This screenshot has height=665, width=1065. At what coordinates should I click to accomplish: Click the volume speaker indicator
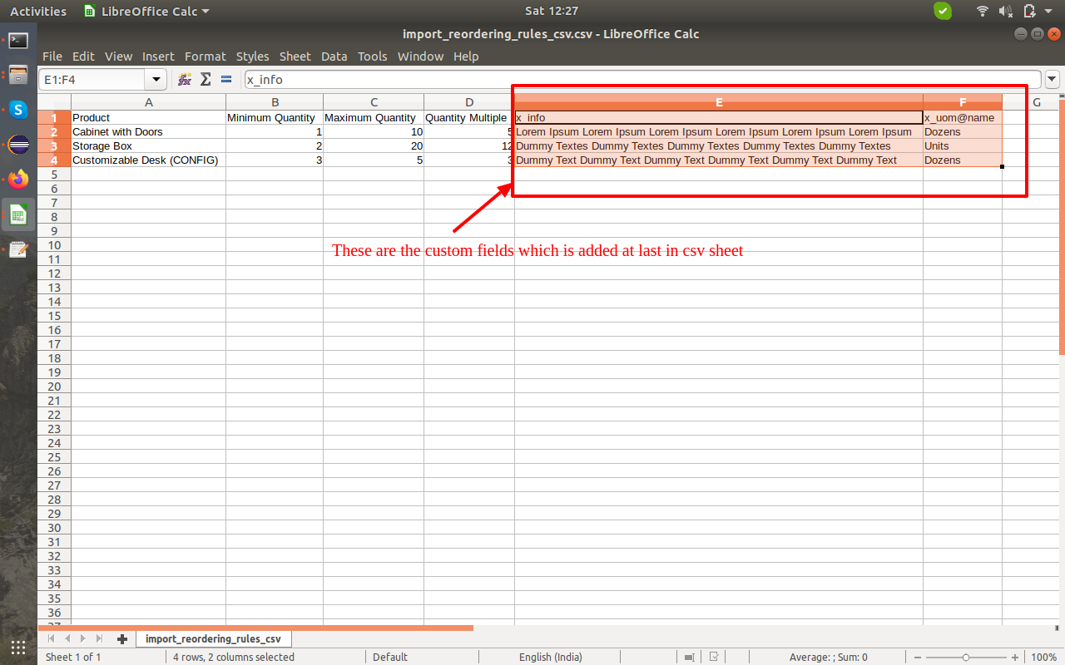coord(1005,11)
